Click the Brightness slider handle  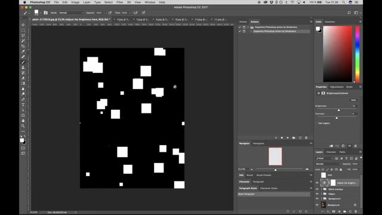tap(338, 110)
